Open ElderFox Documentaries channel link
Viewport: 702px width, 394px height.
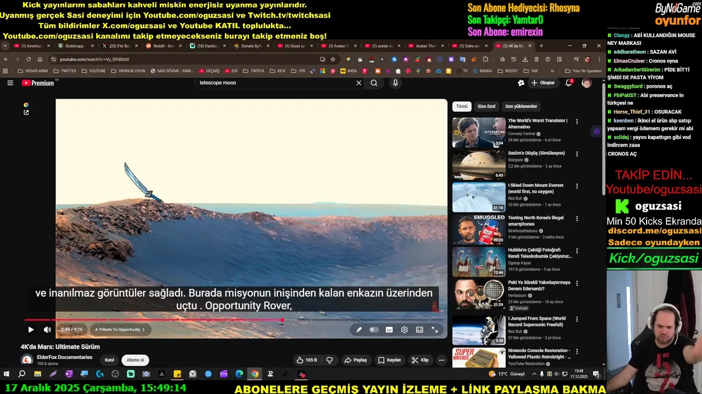pos(65,357)
